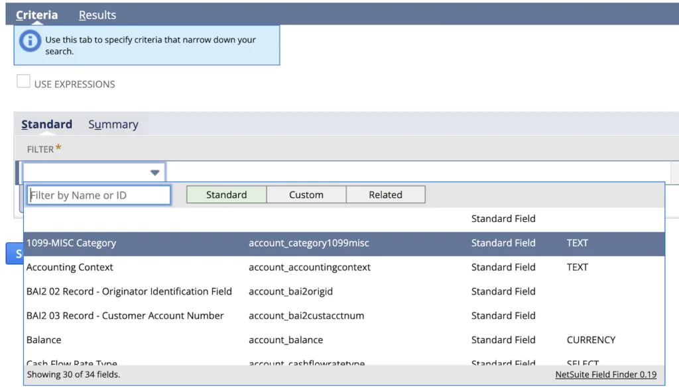Select the Related field type filter
This screenshot has width=679, height=388.
tap(385, 195)
